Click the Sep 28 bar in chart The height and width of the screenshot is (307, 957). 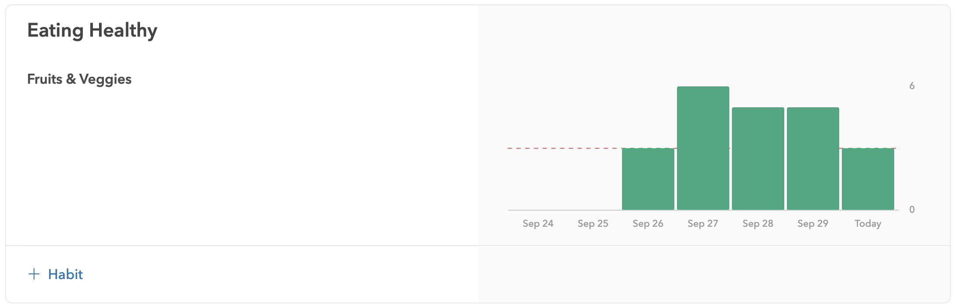[758, 158]
